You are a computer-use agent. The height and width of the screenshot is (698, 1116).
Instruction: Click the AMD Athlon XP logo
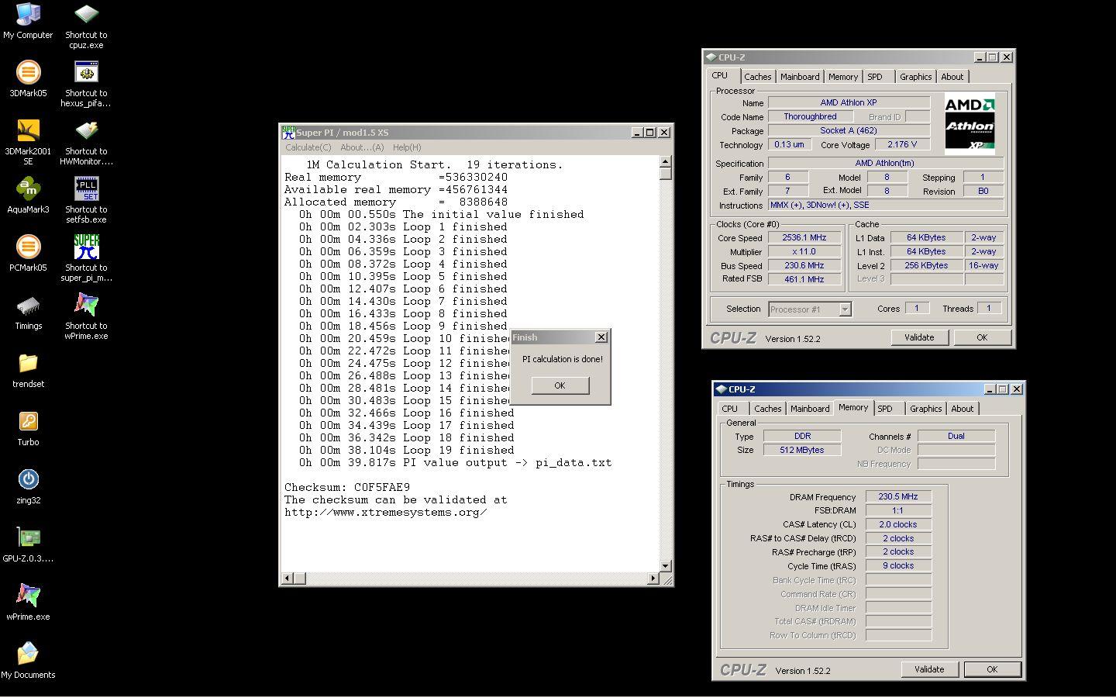[x=970, y=125]
